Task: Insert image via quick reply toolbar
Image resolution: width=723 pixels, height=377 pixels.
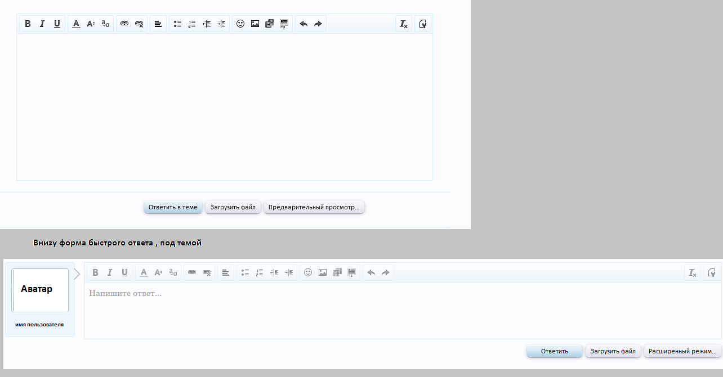Action: 323,272
